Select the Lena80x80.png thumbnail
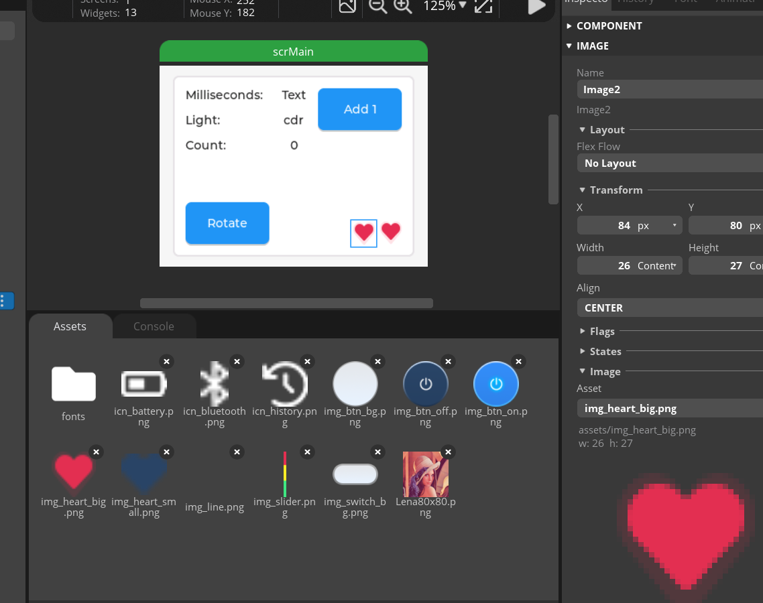This screenshot has height=603, width=763. [425, 474]
